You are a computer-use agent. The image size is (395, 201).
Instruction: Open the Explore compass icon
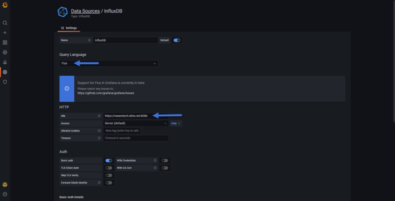(x=5, y=52)
